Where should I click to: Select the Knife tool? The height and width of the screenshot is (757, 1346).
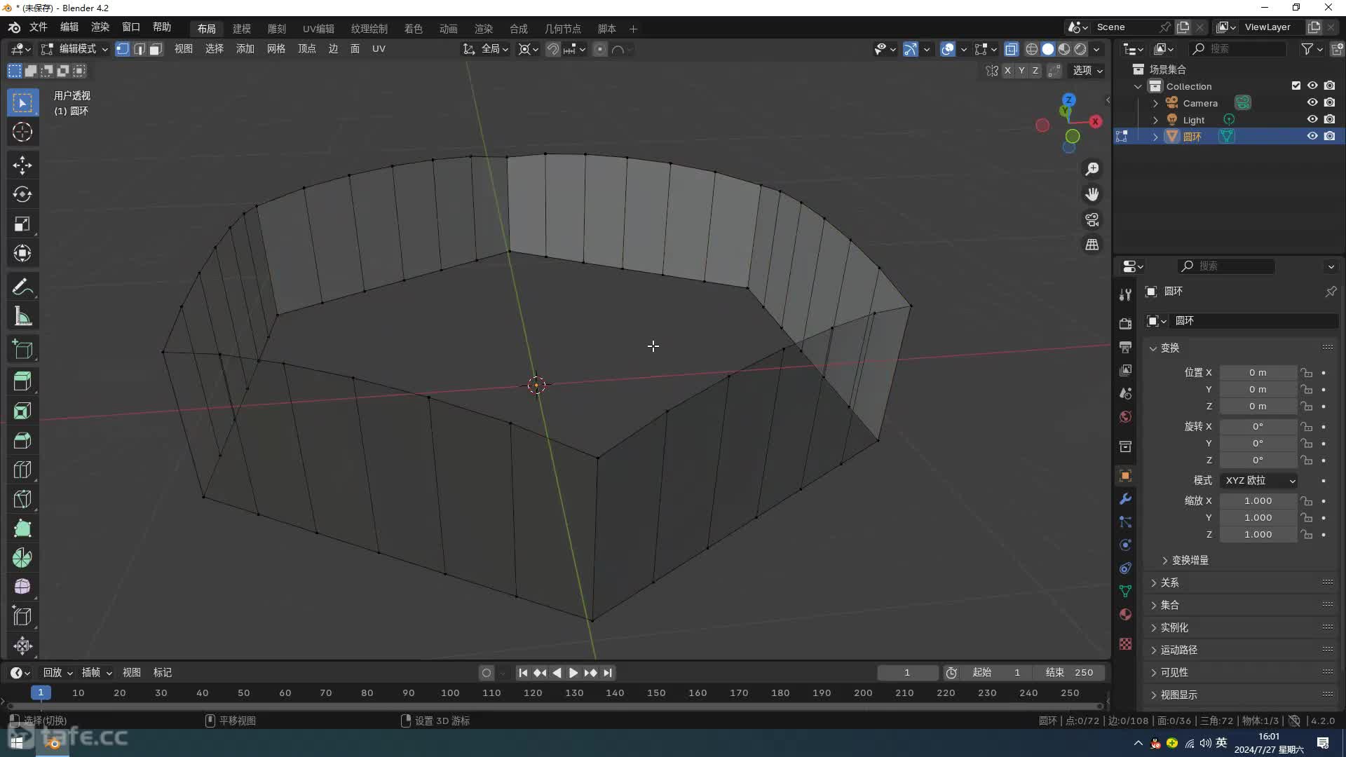[x=22, y=499]
